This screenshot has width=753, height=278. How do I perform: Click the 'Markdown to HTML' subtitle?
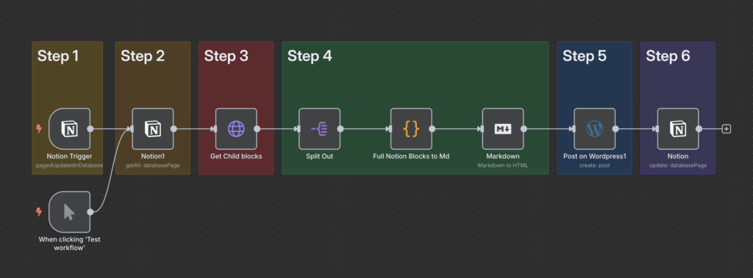tap(503, 165)
